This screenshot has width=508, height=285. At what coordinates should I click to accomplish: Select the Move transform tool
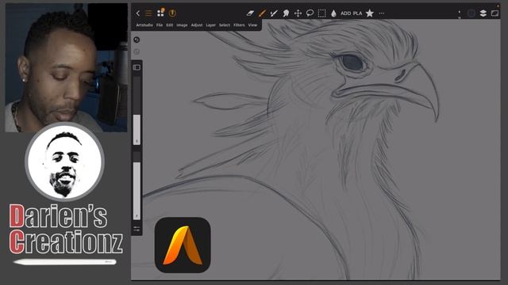(x=298, y=13)
